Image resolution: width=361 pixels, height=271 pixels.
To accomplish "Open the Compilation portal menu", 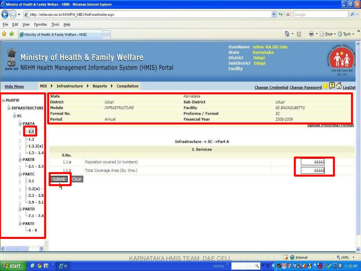I will click(x=128, y=86).
